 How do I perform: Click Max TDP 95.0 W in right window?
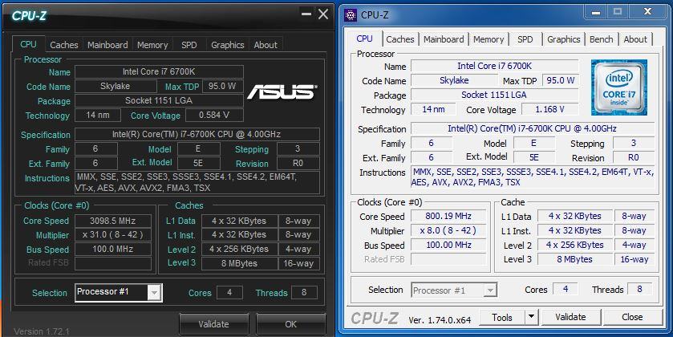560,80
